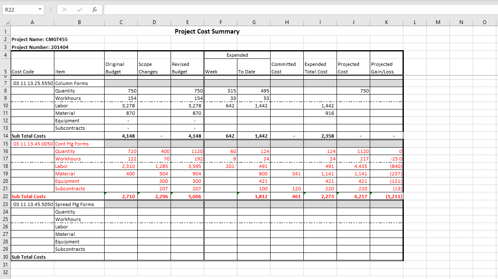This screenshot has width=498, height=279.
Task: Click cost code '03 11 13.25.5550' cell
Action: (32, 83)
